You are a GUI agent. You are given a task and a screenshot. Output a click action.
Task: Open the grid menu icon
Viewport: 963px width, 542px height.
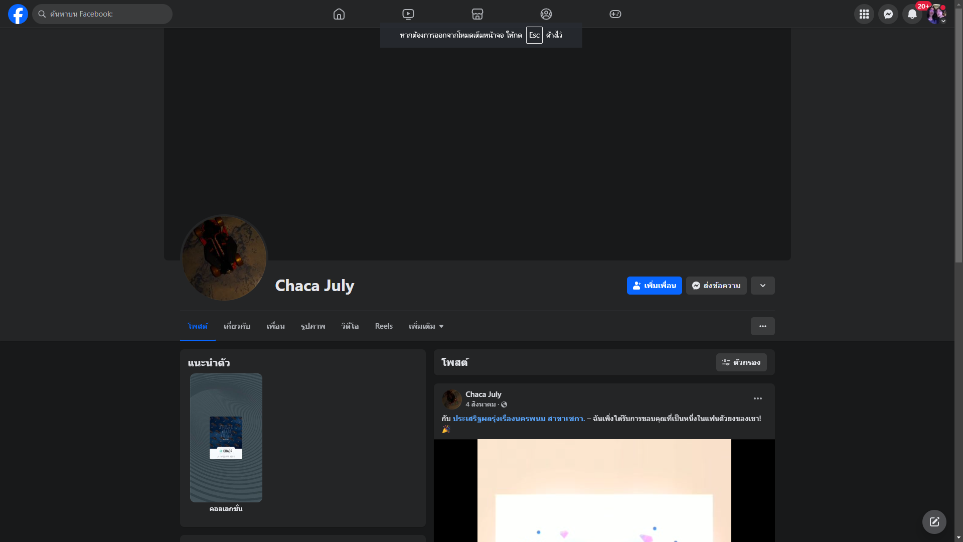pos(864,14)
